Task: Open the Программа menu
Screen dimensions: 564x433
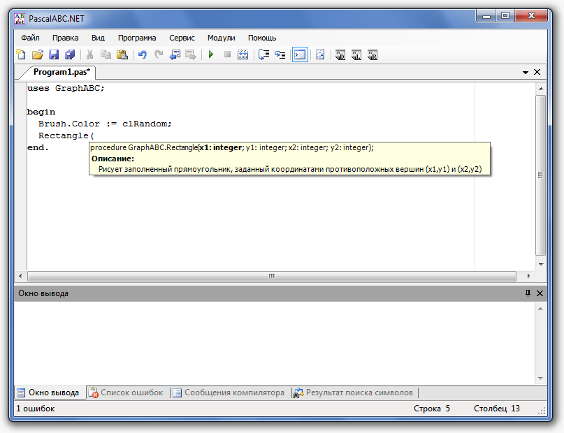Action: click(x=137, y=38)
